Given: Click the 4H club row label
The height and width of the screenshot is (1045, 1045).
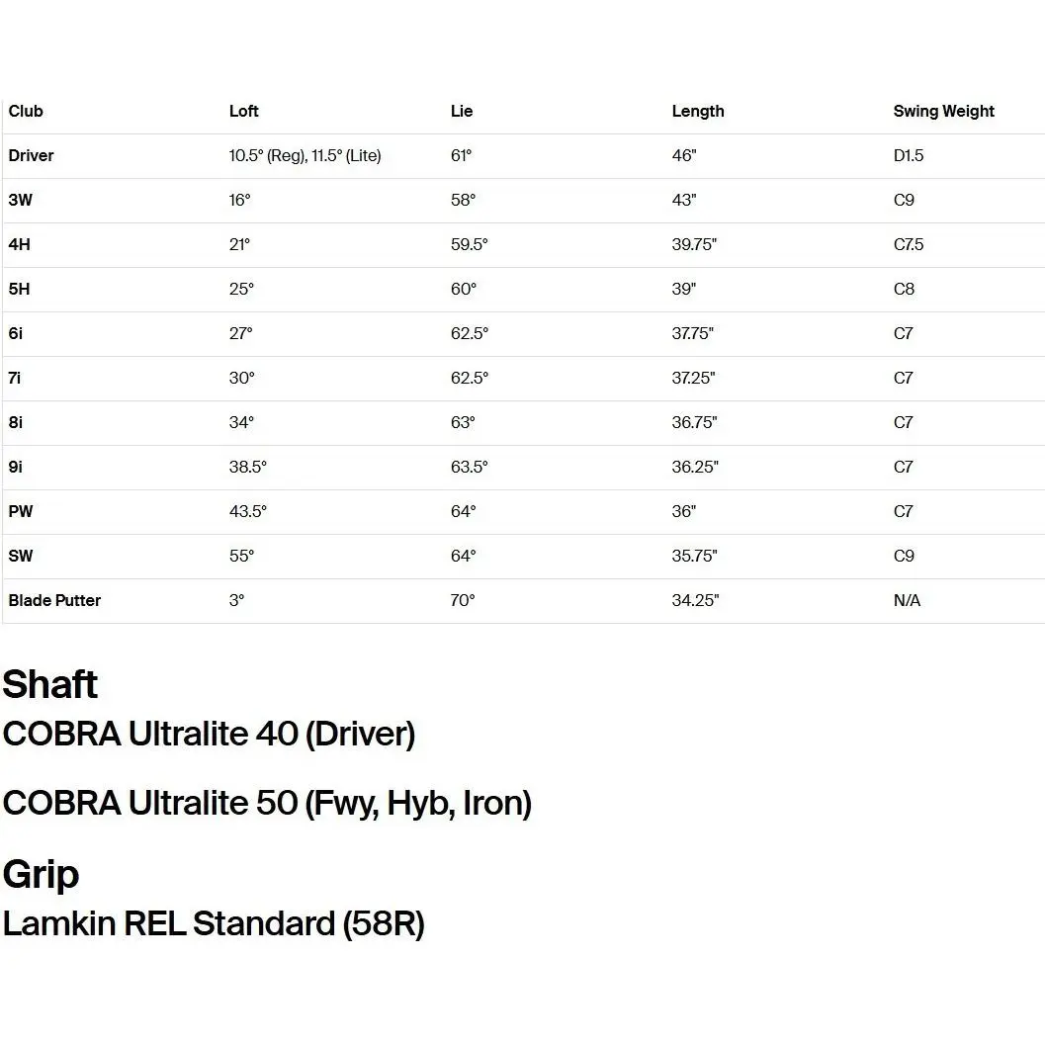Looking at the screenshot, I should (x=20, y=244).
